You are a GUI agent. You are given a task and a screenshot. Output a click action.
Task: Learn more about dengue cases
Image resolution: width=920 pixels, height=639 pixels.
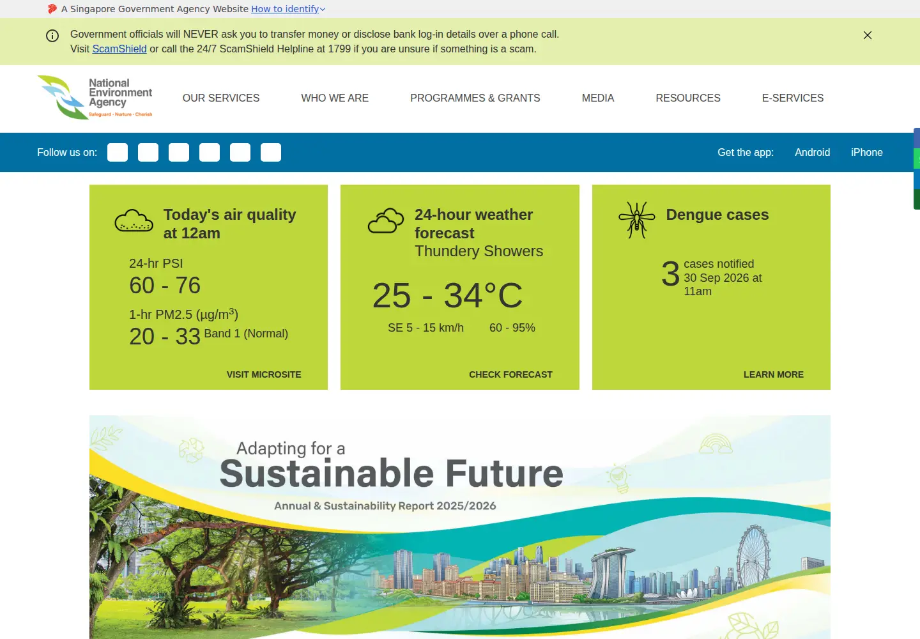click(x=774, y=374)
